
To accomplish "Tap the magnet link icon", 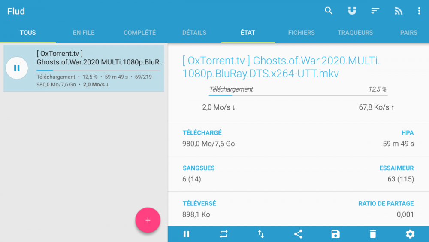I will [352, 11].
